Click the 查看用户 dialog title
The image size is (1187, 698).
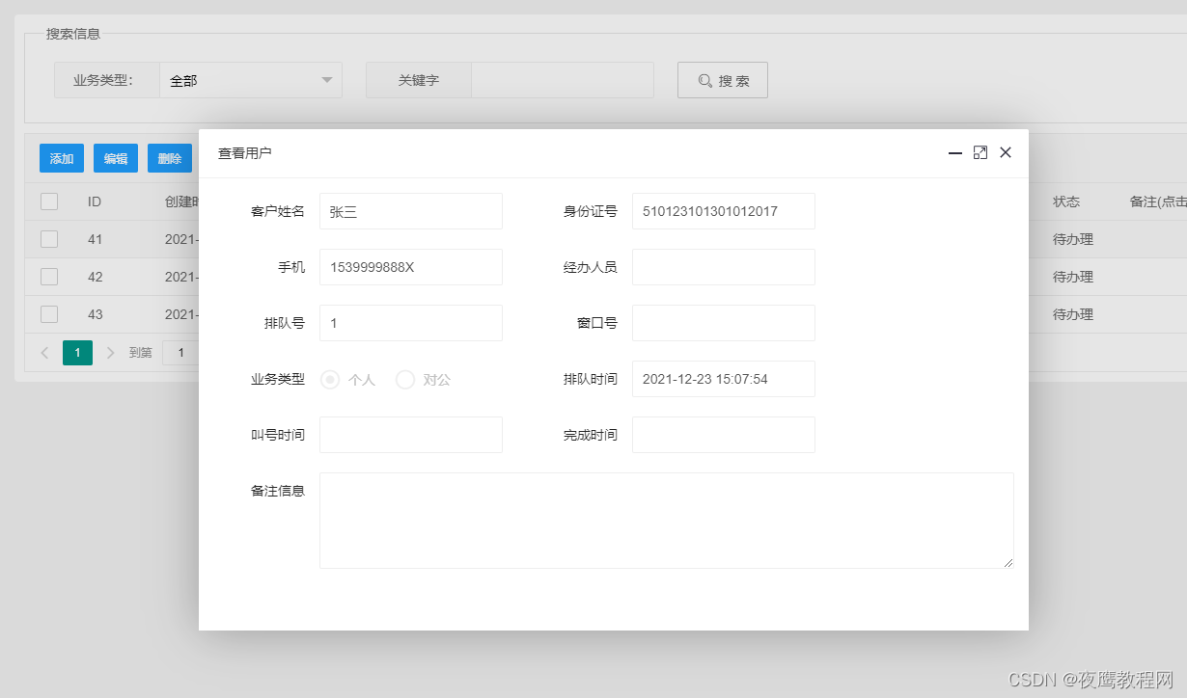[x=245, y=152]
